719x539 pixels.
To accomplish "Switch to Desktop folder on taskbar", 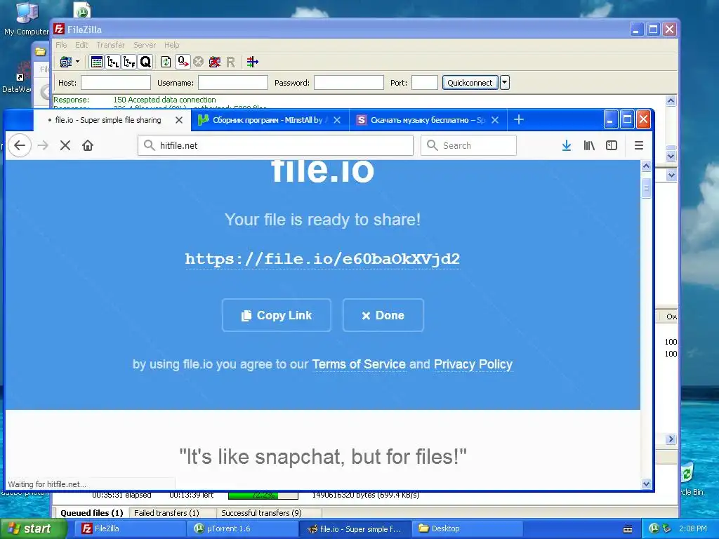I will click(x=467, y=528).
